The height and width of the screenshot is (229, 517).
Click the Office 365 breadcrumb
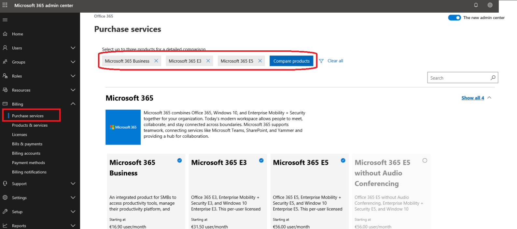(x=104, y=16)
